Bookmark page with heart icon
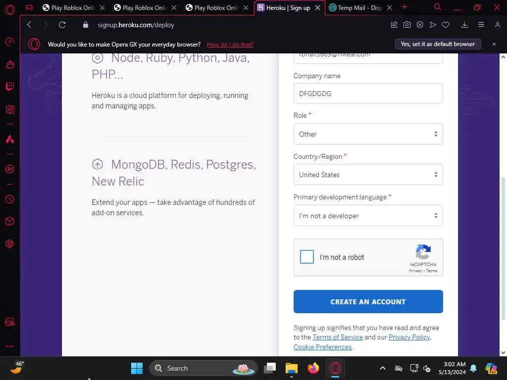The width and height of the screenshot is (507, 380). [446, 25]
